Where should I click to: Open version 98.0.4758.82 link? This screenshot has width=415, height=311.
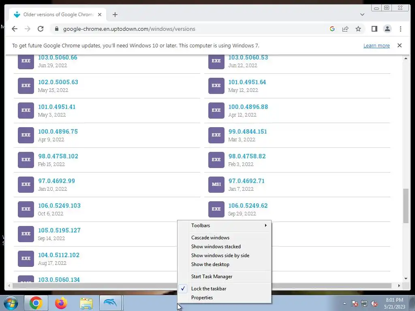pos(247,156)
